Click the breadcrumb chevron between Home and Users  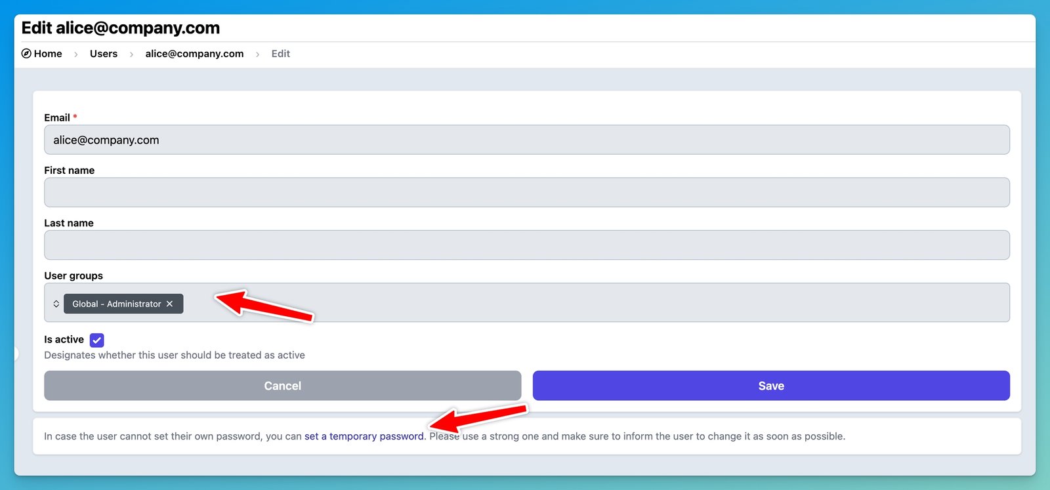coord(76,54)
